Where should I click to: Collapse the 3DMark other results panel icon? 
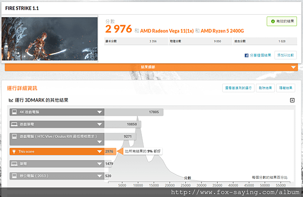click(292, 100)
